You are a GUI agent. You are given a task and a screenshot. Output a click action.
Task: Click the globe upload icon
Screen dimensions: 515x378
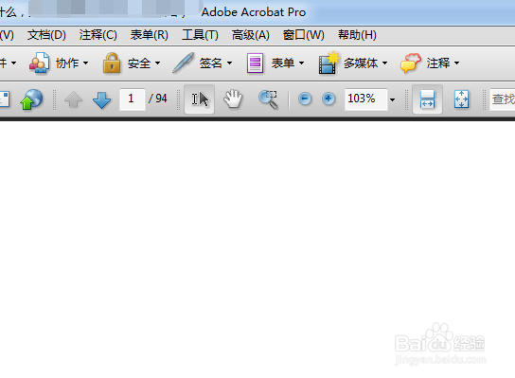coord(31,99)
